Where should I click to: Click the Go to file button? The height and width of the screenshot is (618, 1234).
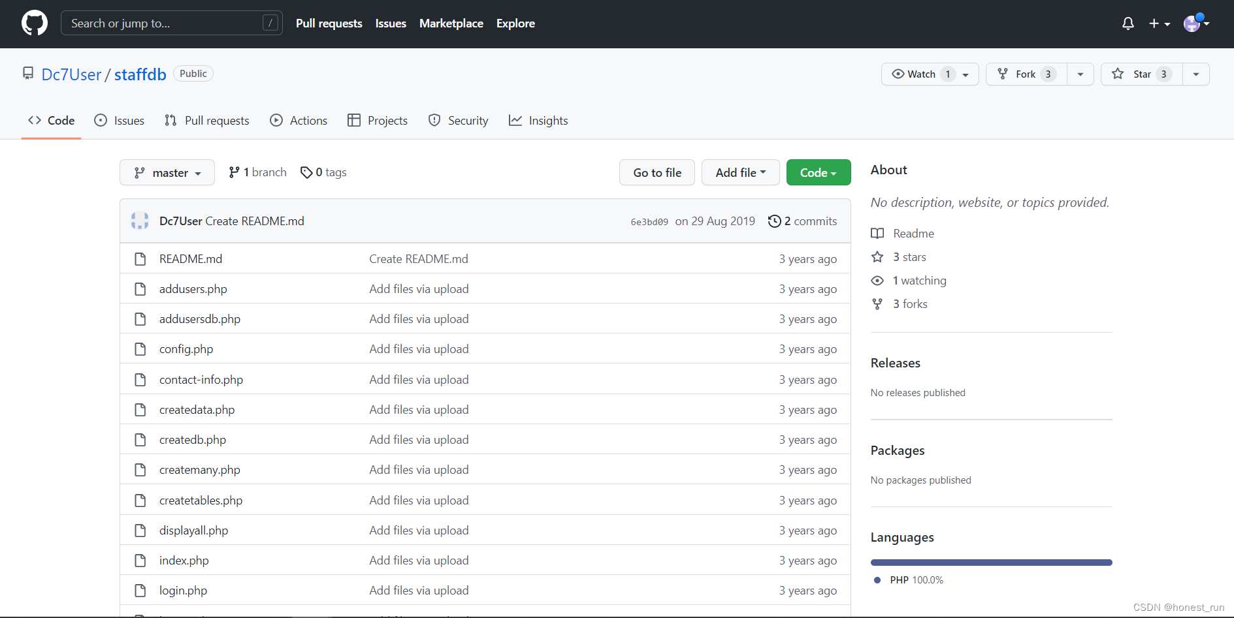(x=657, y=172)
